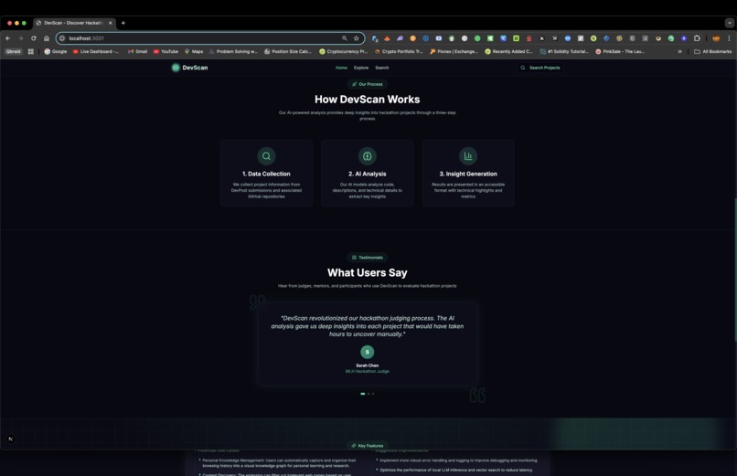
Task: Click the 'What Users Say' heading
Action: pyautogui.click(x=367, y=273)
